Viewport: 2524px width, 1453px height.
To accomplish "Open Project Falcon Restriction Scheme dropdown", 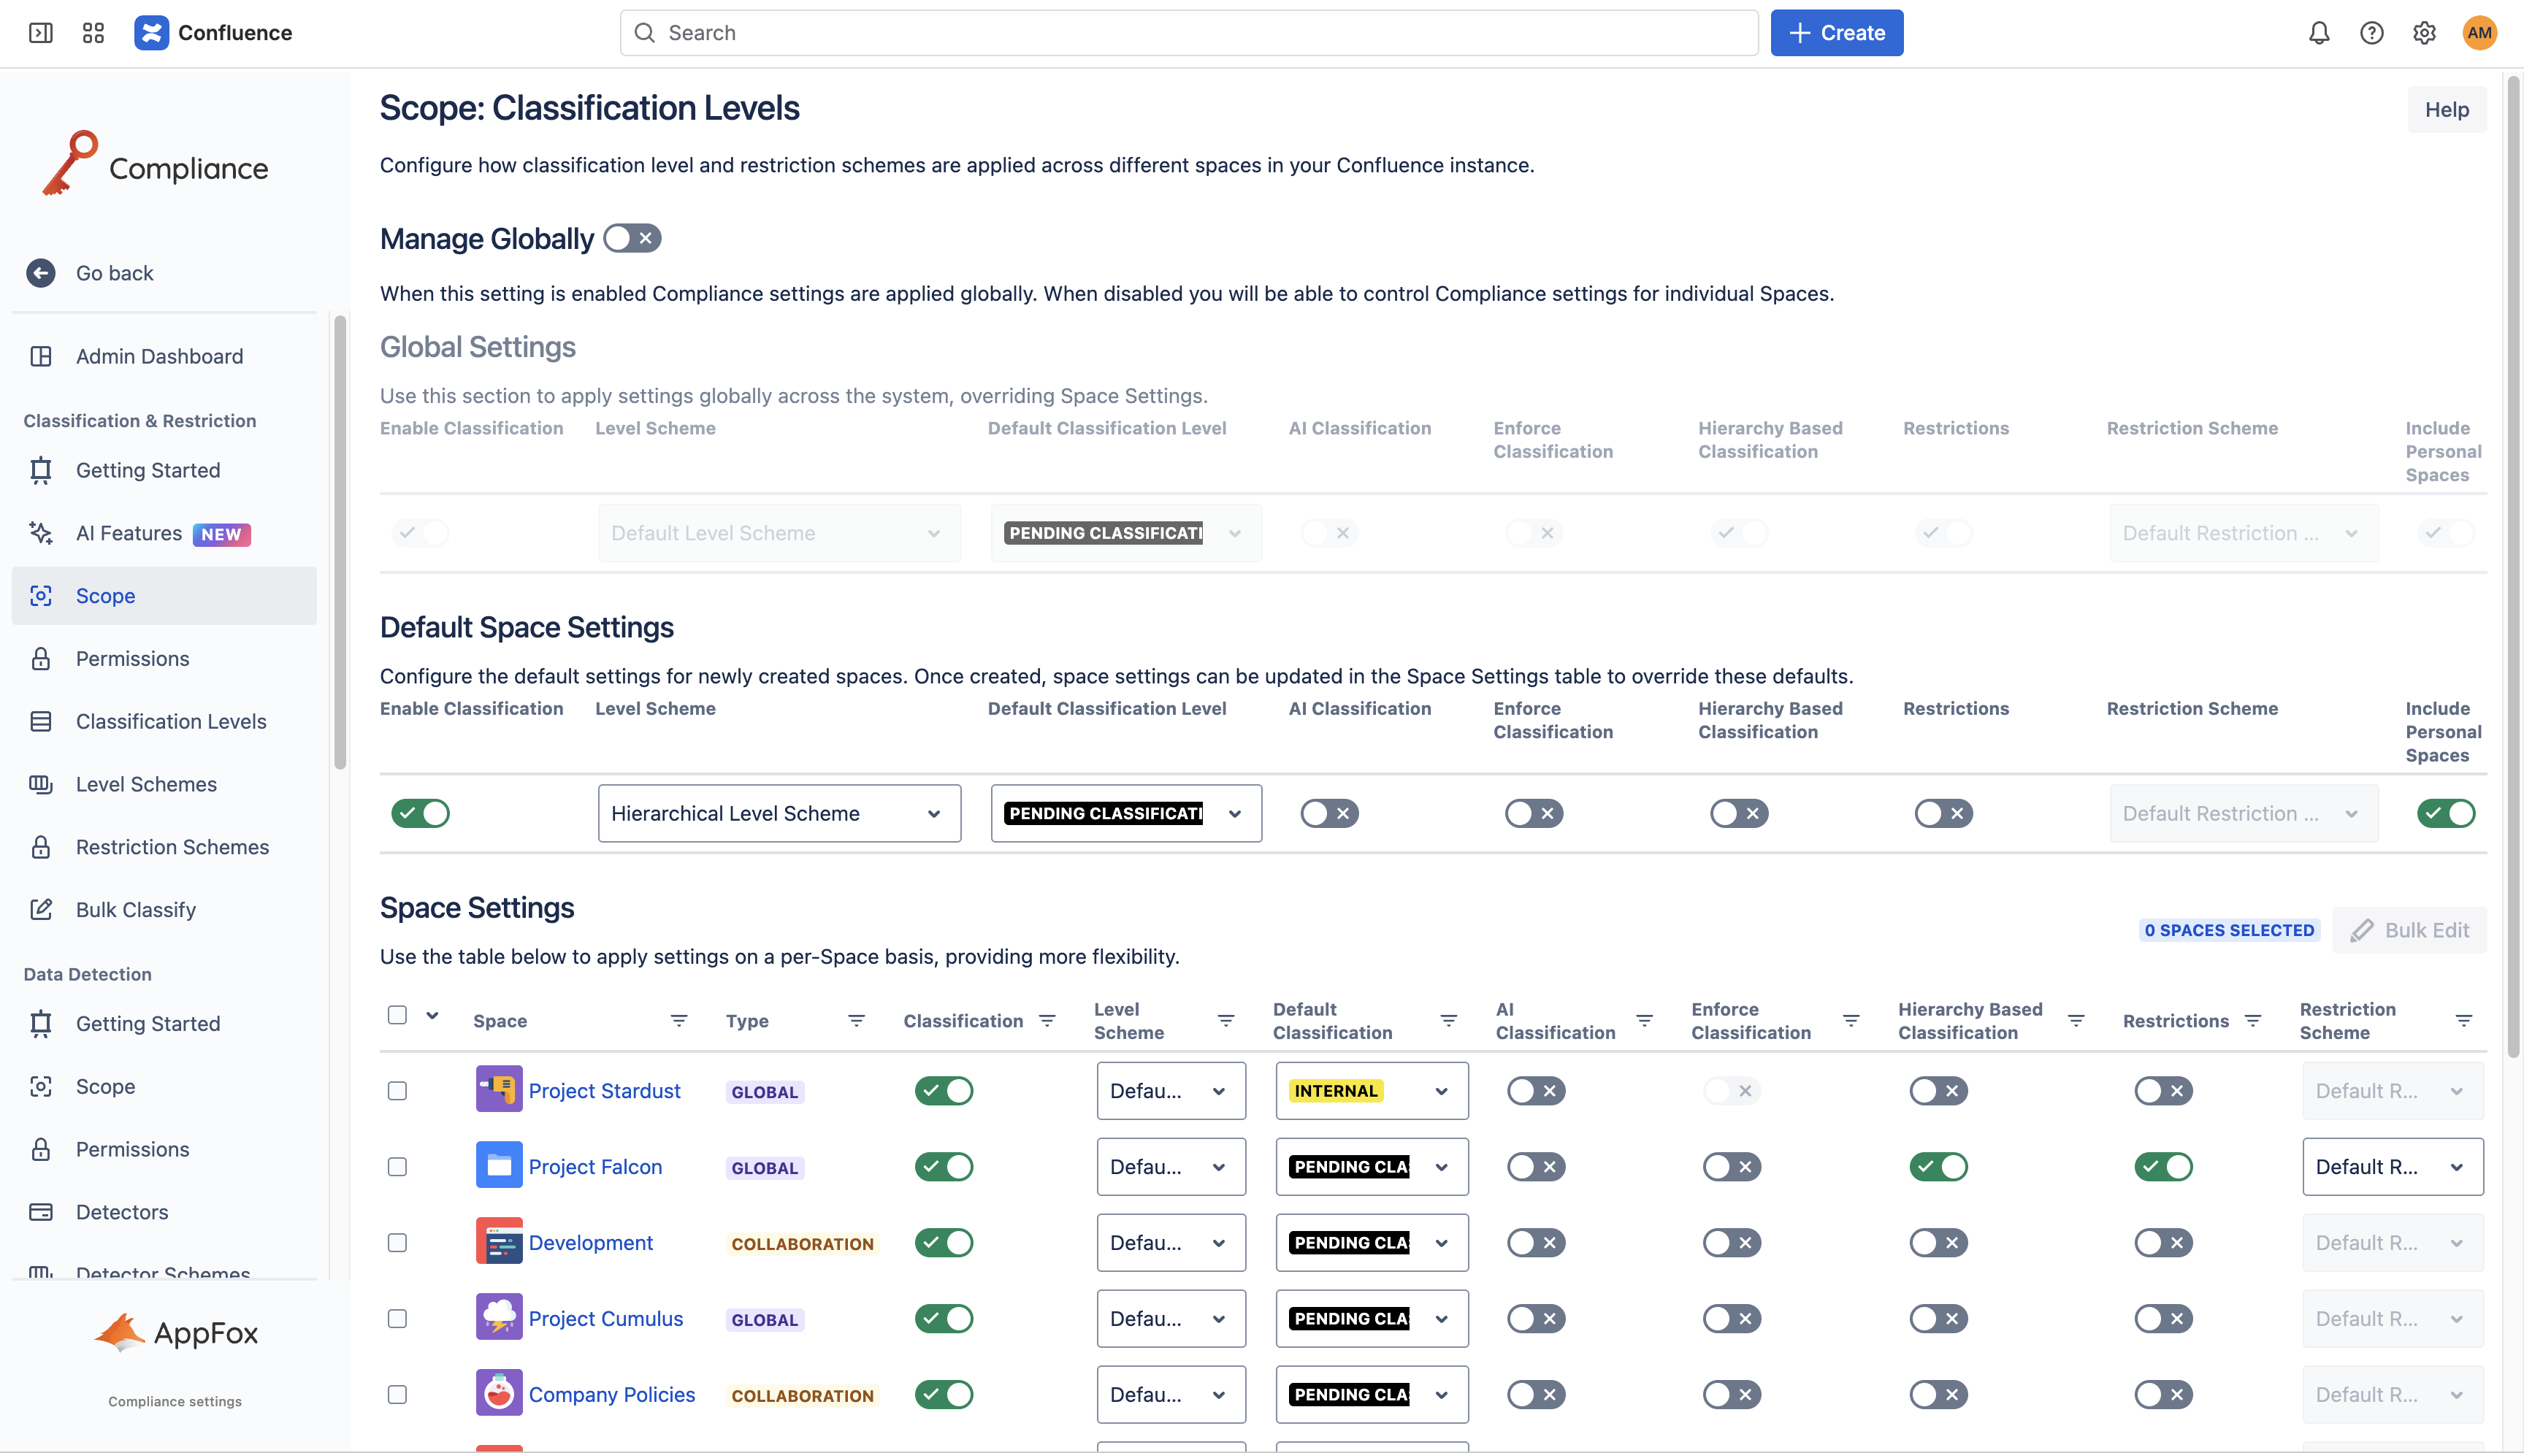I will coord(2391,1167).
